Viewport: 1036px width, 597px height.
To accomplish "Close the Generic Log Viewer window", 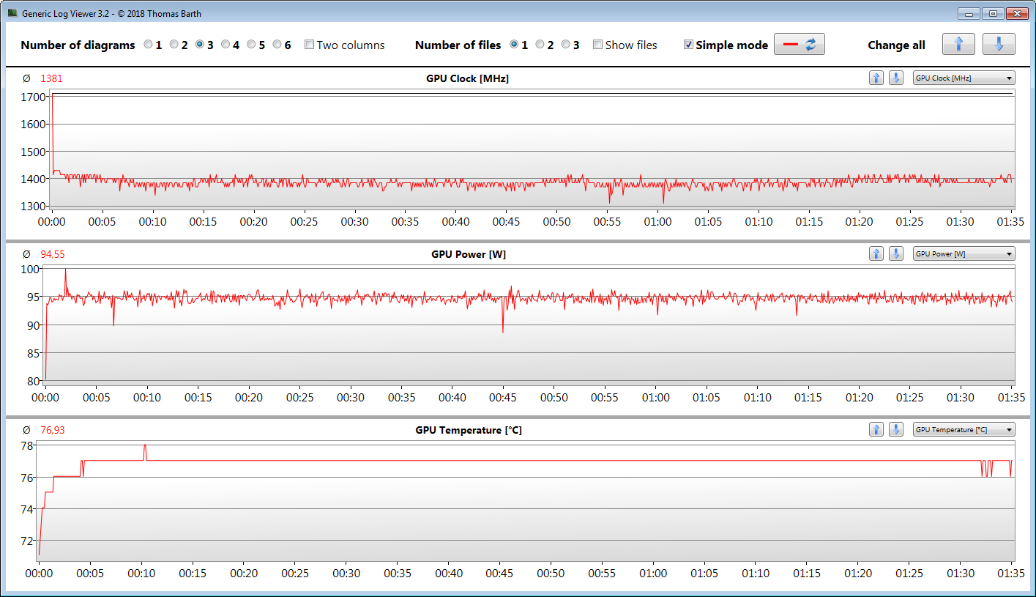I will (x=1016, y=13).
